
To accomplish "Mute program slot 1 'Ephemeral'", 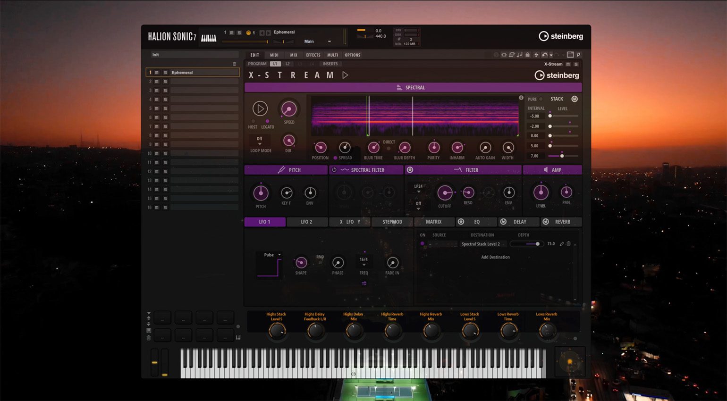I will (157, 72).
